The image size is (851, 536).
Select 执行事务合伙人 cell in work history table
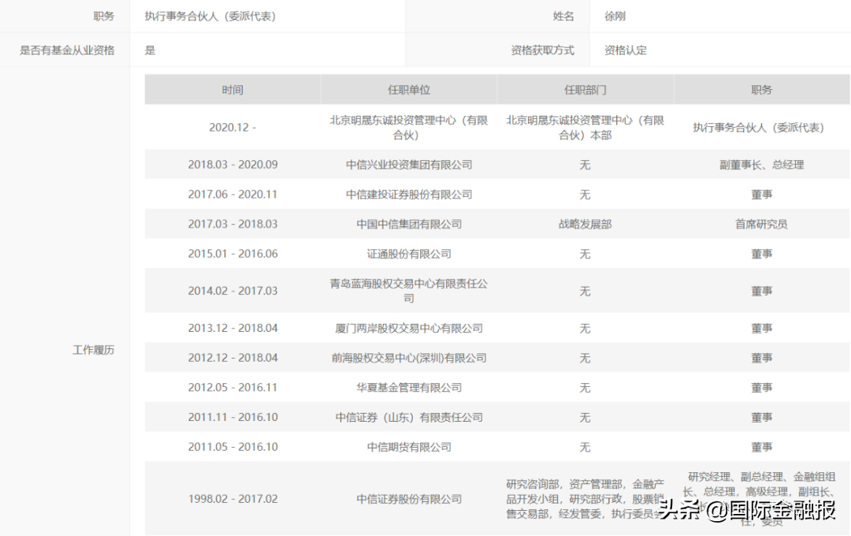(x=761, y=127)
